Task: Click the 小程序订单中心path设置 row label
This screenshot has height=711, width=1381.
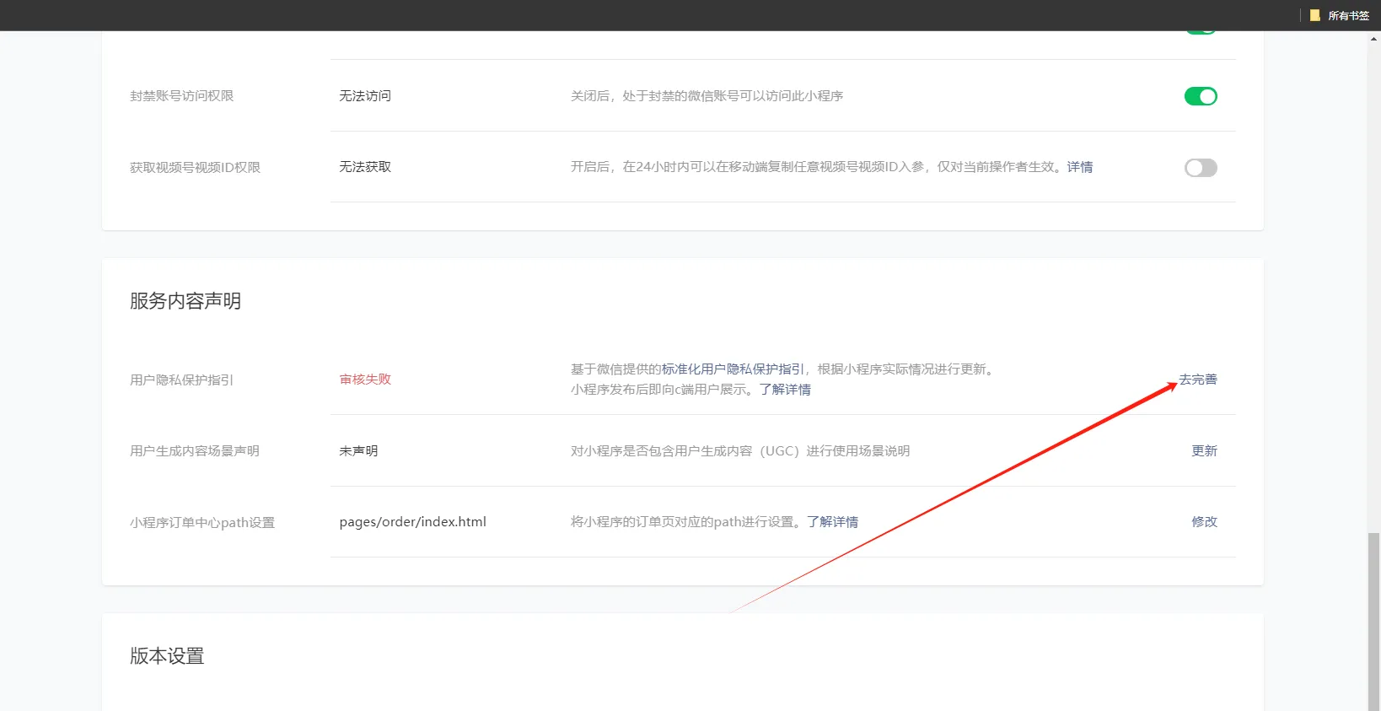Action: coord(202,523)
